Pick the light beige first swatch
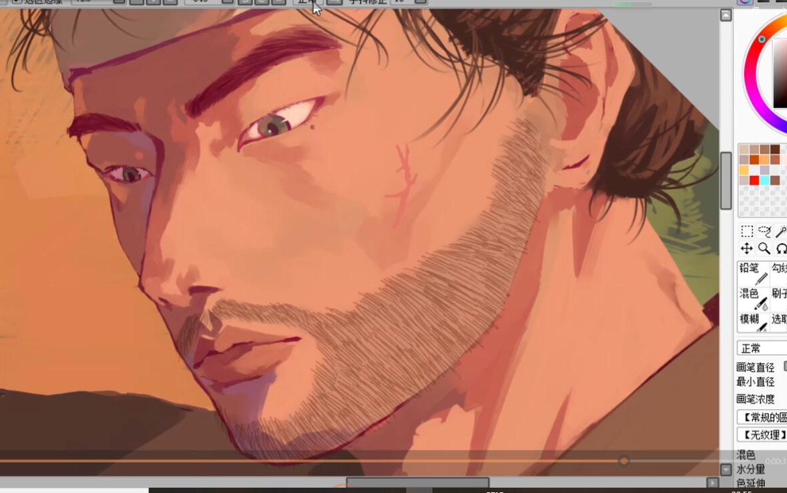 click(744, 149)
